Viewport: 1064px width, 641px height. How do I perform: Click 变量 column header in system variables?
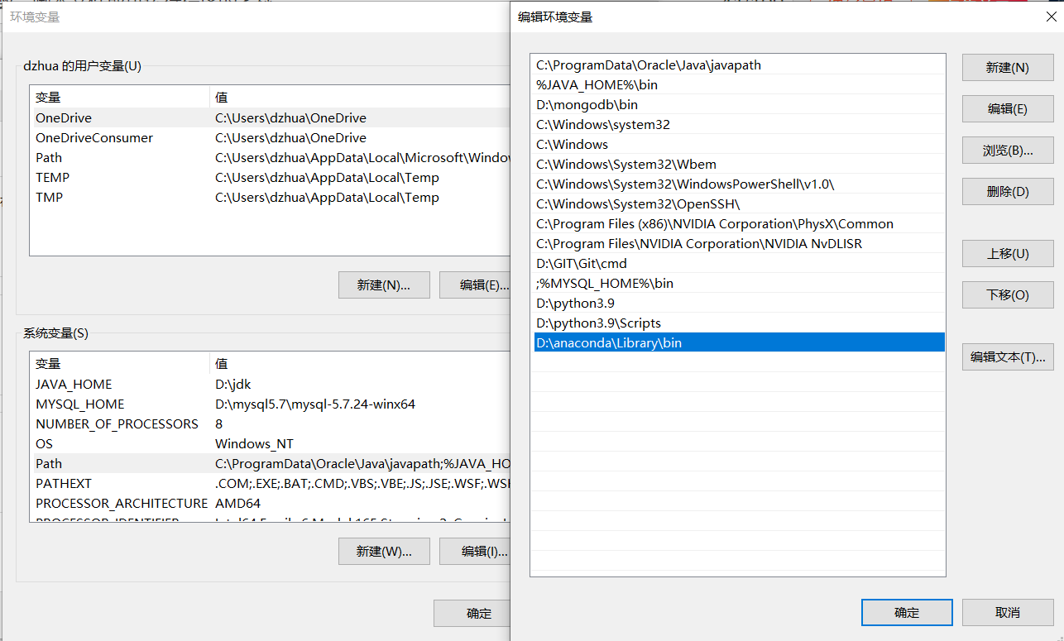point(120,363)
